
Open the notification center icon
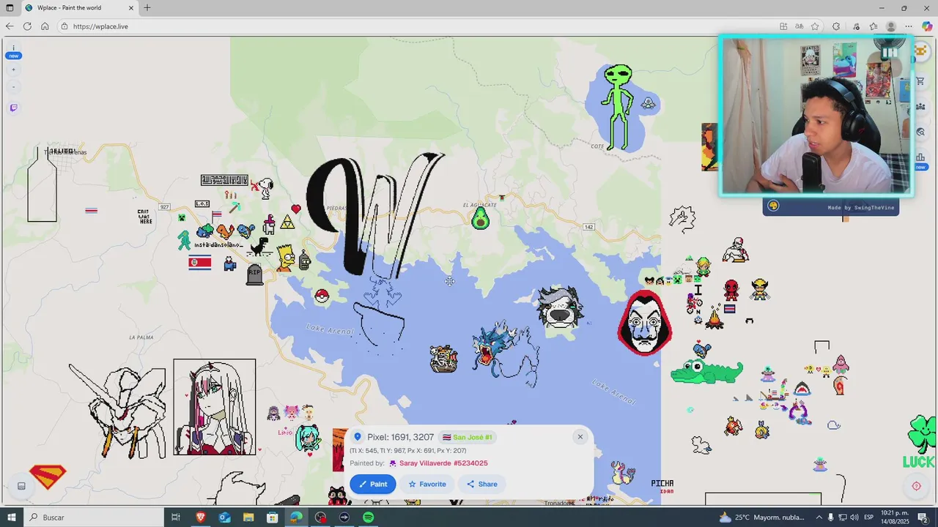click(923, 517)
